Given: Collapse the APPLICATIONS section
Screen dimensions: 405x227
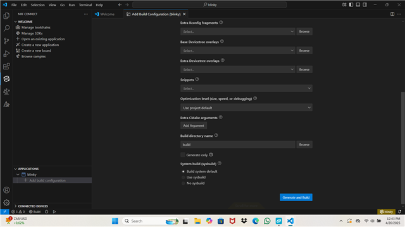Looking at the screenshot, I should coord(15,169).
